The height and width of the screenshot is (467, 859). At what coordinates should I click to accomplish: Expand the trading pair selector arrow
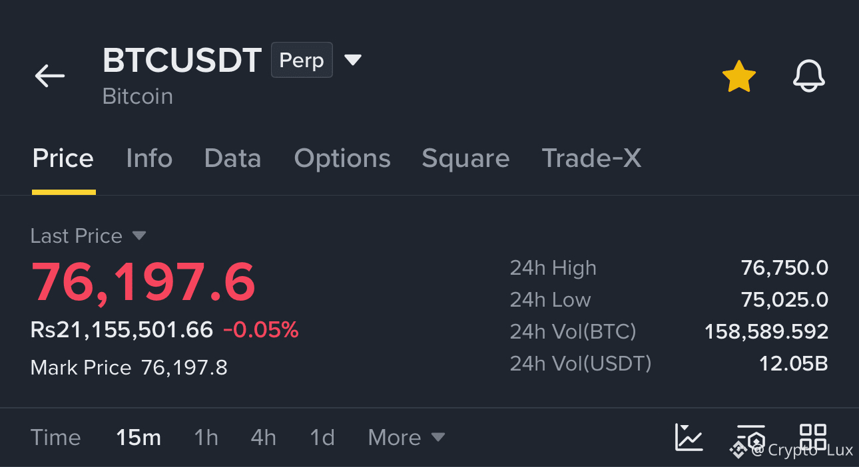[352, 61]
